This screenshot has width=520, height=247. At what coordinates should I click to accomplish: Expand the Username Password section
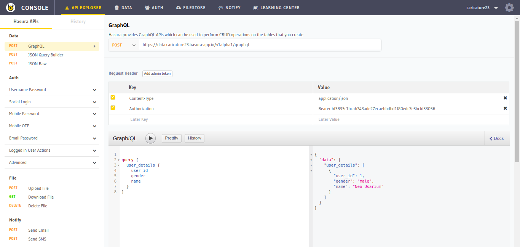tap(52, 90)
